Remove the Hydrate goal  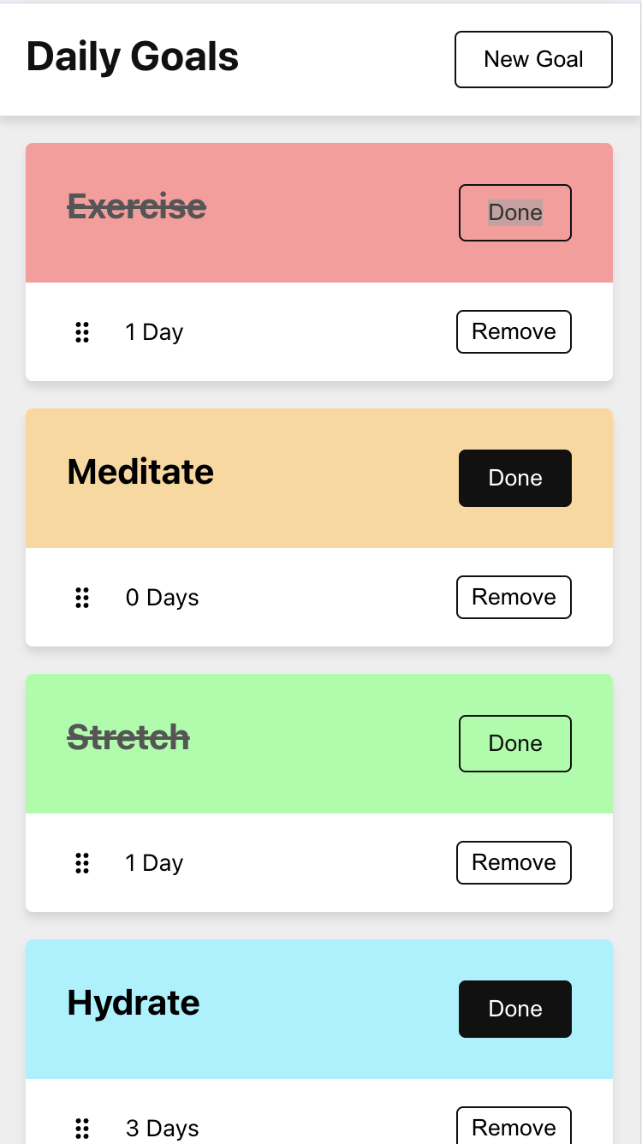[x=514, y=1125]
